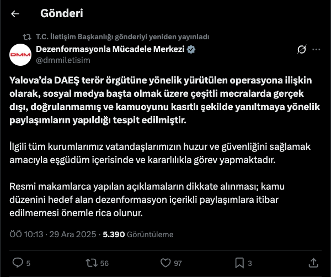Open the DMM profile avatar

pos(20,54)
